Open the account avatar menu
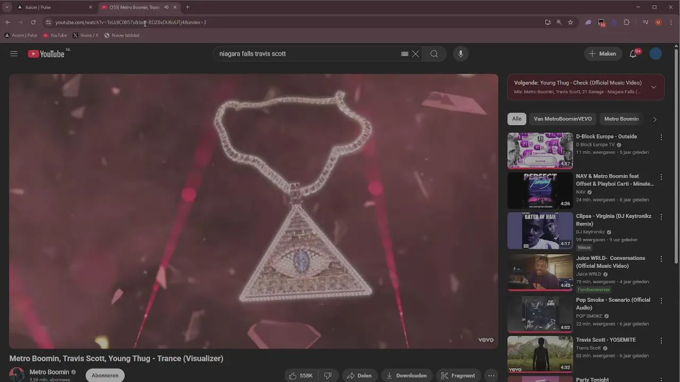Viewport: 680px width, 382px height. [x=656, y=54]
